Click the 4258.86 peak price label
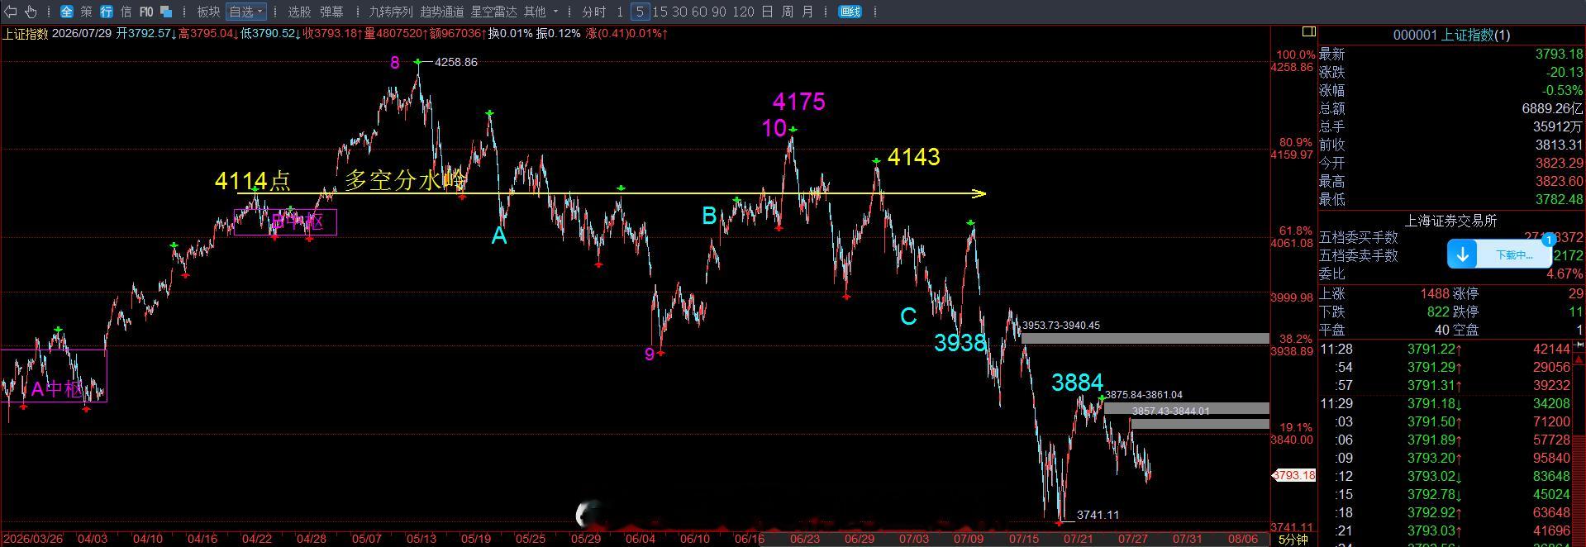Image resolution: width=1586 pixels, height=547 pixels. click(455, 62)
